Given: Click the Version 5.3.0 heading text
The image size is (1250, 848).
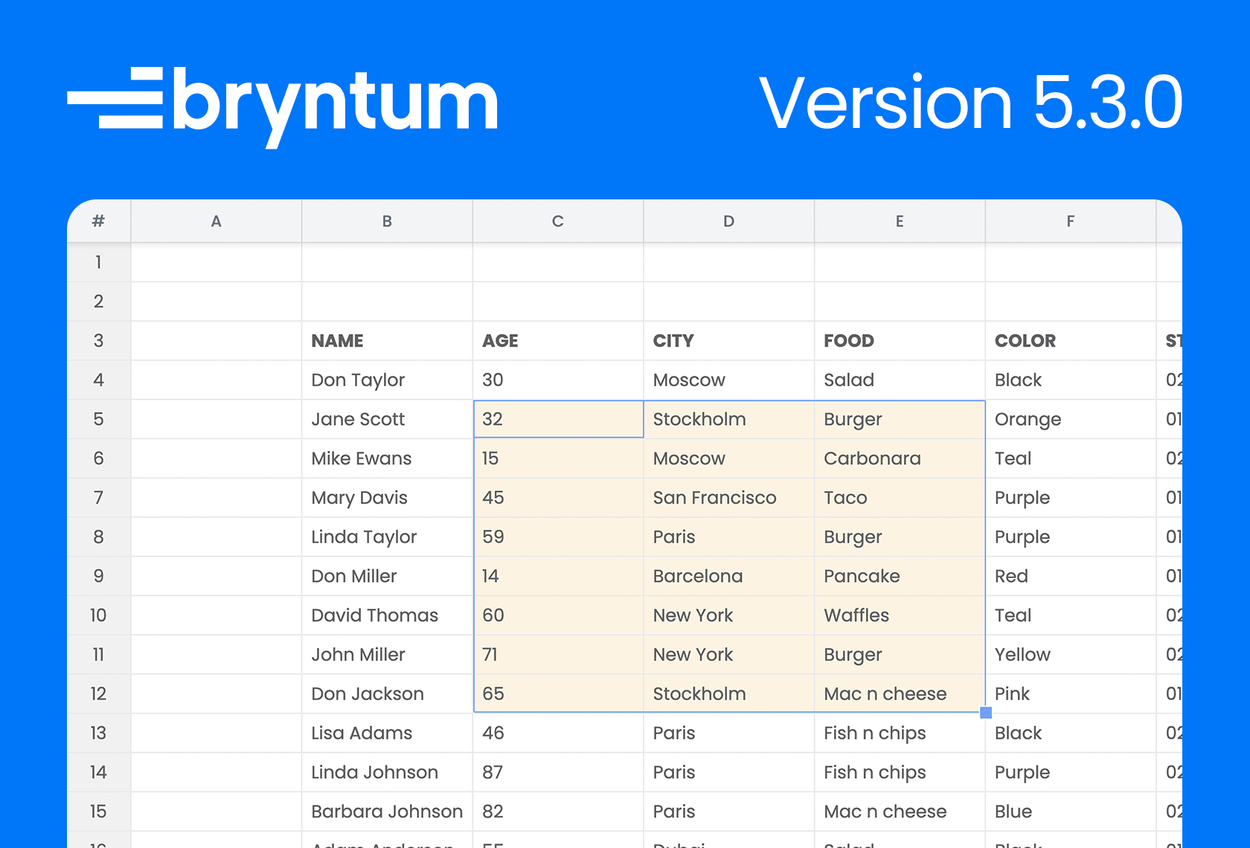Looking at the screenshot, I should [971, 102].
